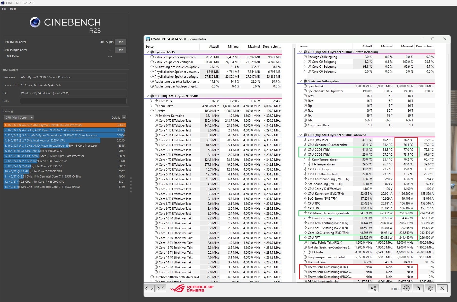Click the lightning icon beside CPU TDC
457x302 pixels.
coord(305,203)
